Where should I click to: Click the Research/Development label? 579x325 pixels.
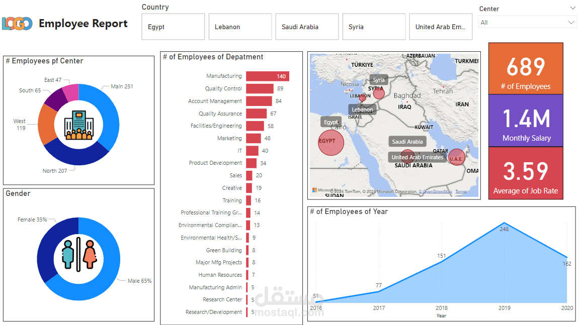pos(214,312)
